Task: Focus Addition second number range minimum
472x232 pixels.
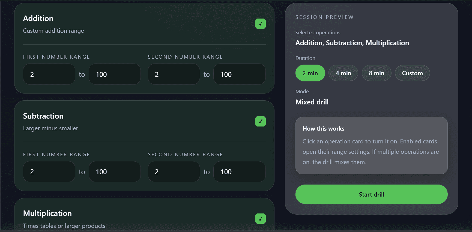Action: click(x=174, y=74)
